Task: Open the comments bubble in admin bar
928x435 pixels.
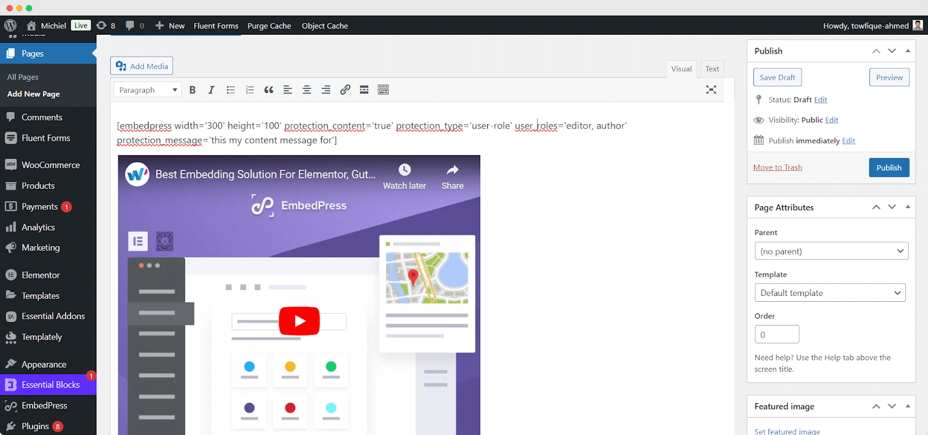Action: point(135,25)
